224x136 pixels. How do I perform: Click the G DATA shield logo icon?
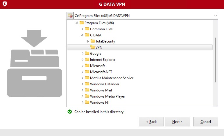point(4,4)
